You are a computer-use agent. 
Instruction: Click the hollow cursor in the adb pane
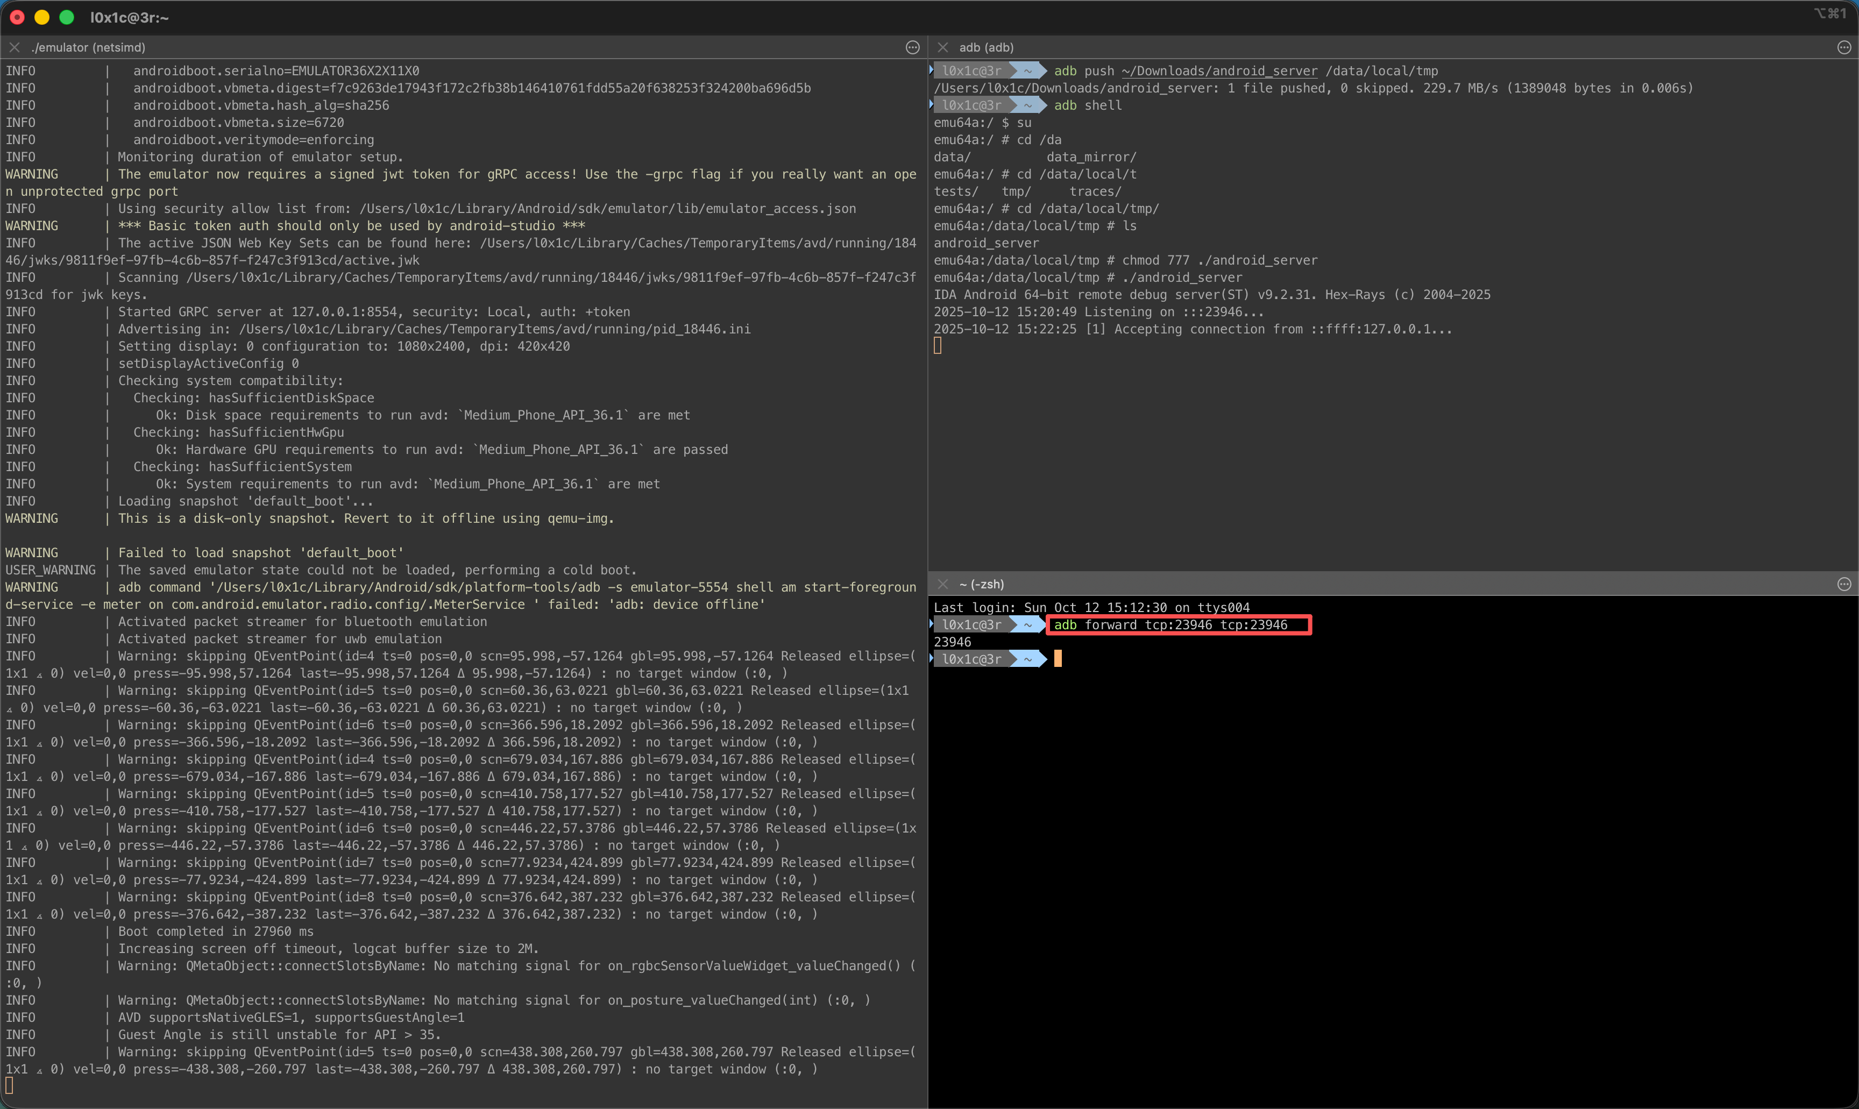(938, 345)
